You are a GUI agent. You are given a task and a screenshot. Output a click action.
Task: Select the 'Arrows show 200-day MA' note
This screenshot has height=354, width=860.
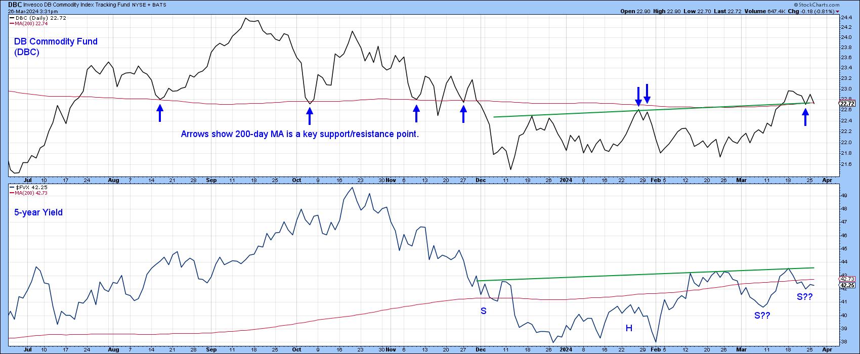pyautogui.click(x=300, y=134)
